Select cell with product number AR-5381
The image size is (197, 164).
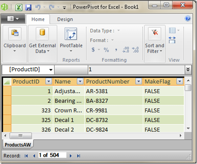pyautogui.click(x=114, y=91)
